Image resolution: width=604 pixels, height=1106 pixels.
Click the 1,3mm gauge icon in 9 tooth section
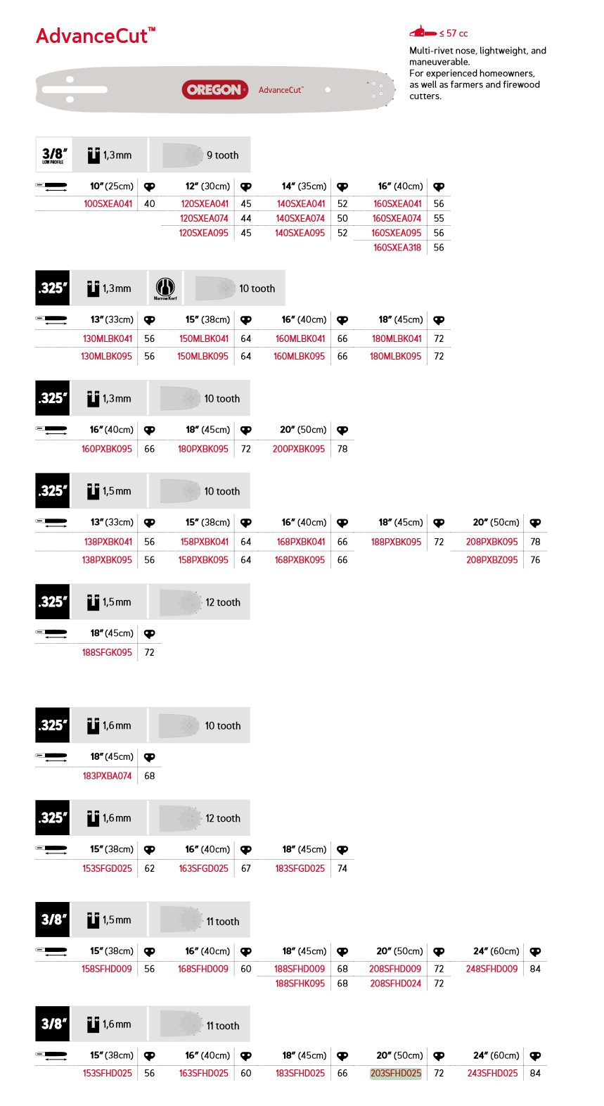pyautogui.click(x=94, y=155)
